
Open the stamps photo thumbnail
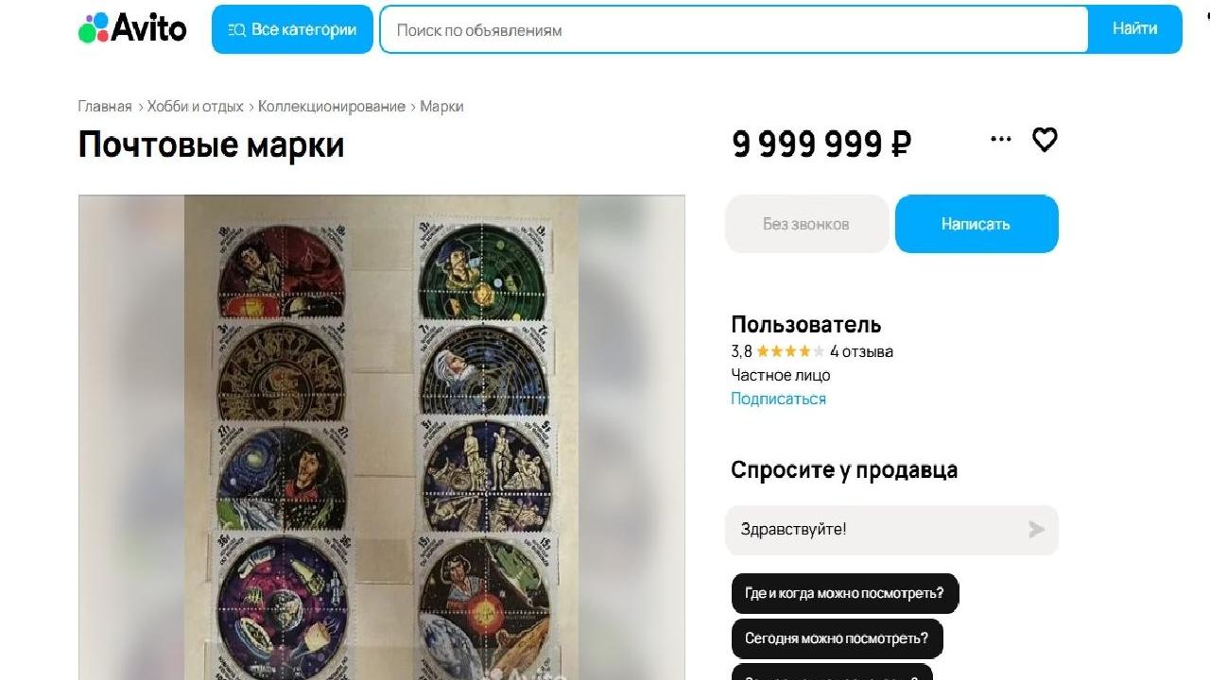[381, 437]
